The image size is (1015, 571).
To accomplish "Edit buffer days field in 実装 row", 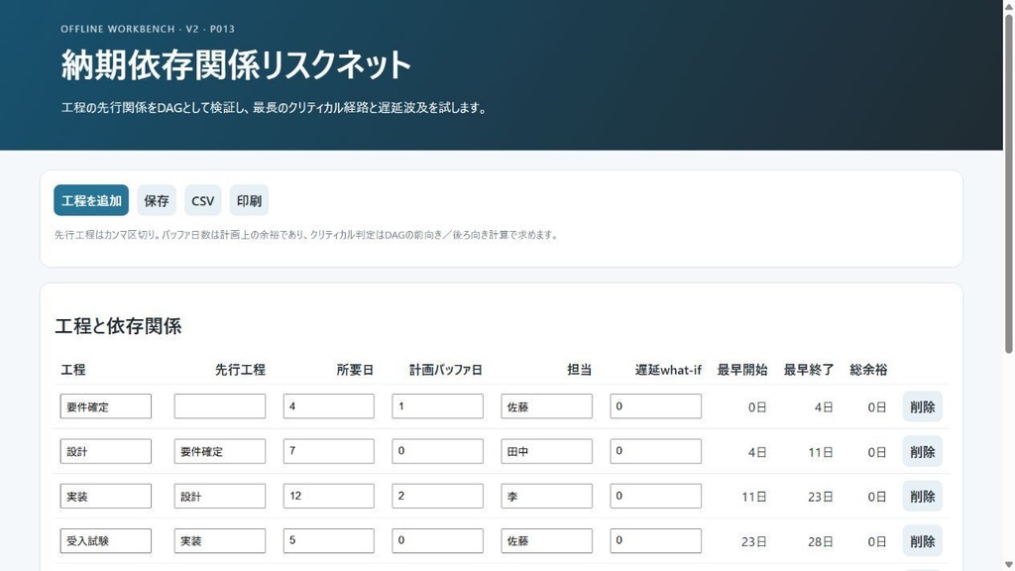I will [437, 496].
